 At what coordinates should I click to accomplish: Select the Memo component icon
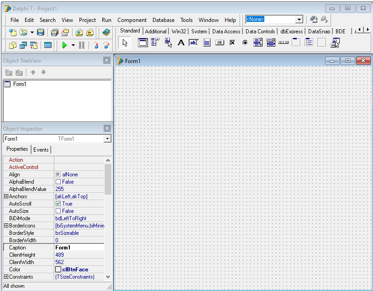point(207,42)
